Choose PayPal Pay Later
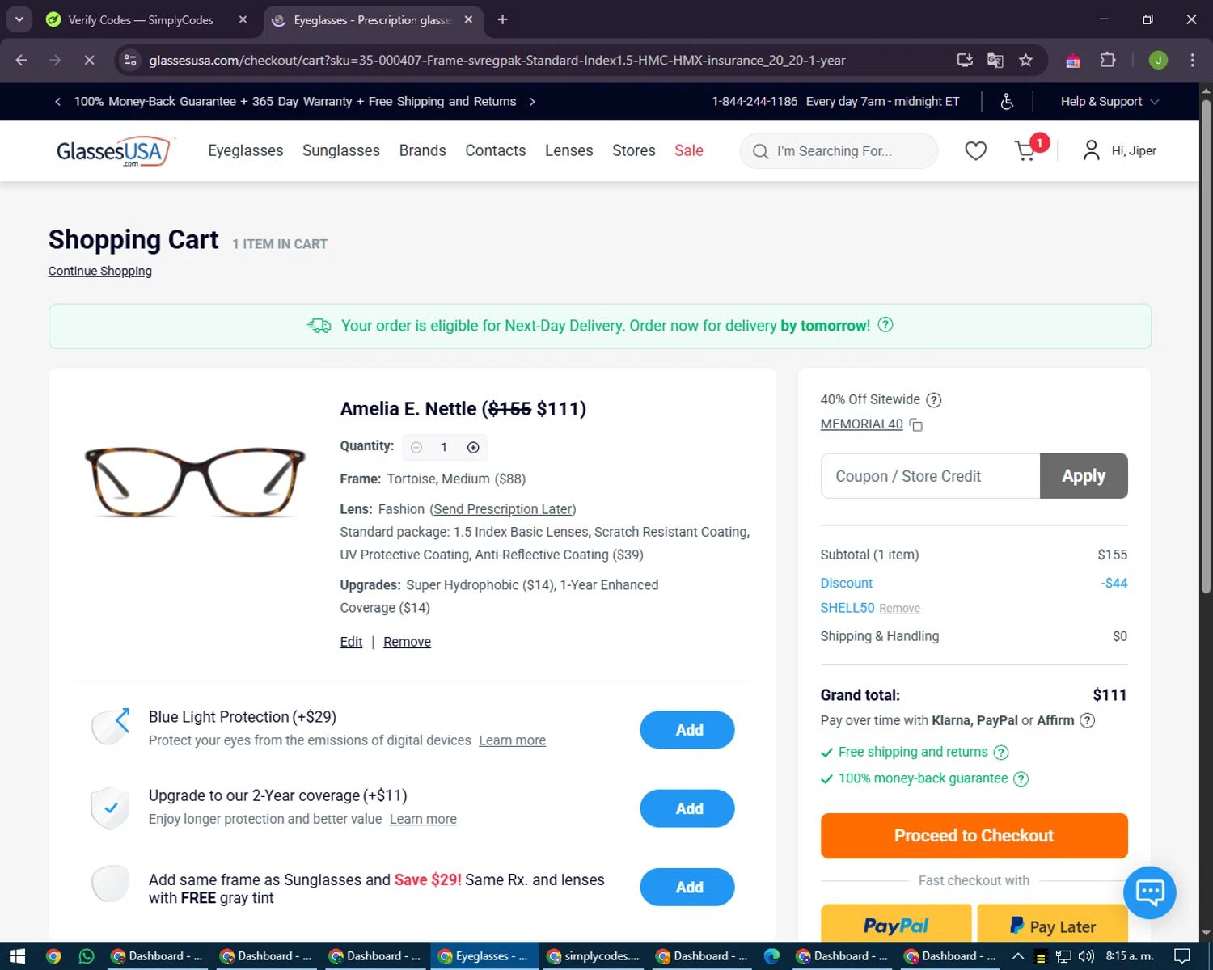 pos(1053,924)
